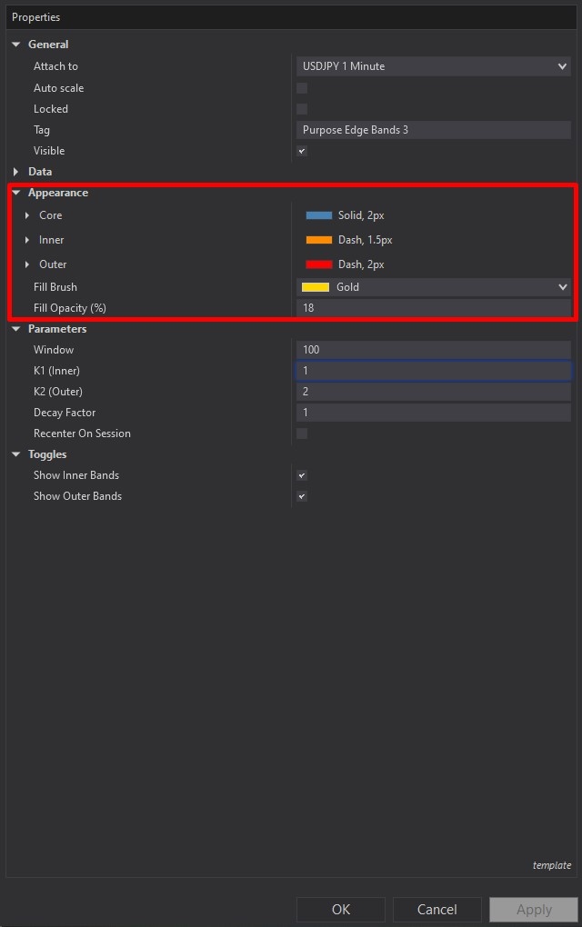Click the blue Core color swatch
582x927 pixels.
point(319,215)
